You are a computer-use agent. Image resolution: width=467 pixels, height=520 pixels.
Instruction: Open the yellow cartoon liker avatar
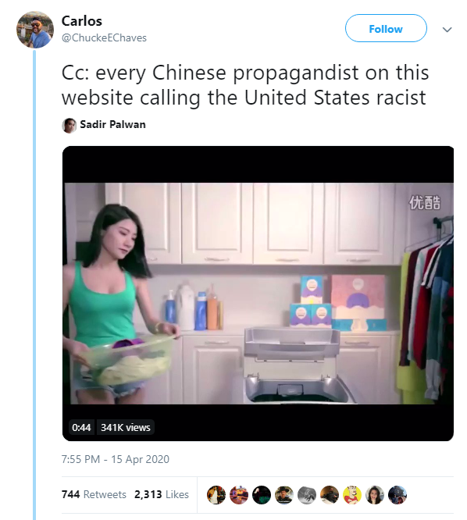(x=352, y=495)
